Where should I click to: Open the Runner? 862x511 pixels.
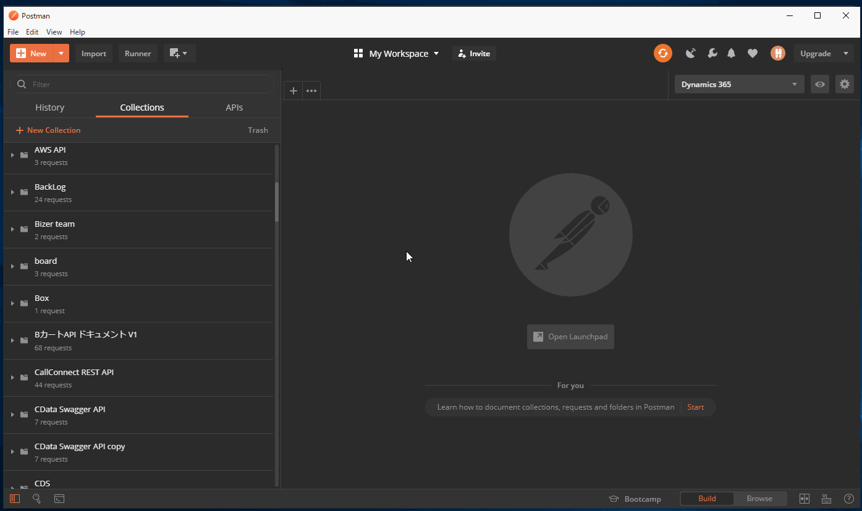coord(138,53)
